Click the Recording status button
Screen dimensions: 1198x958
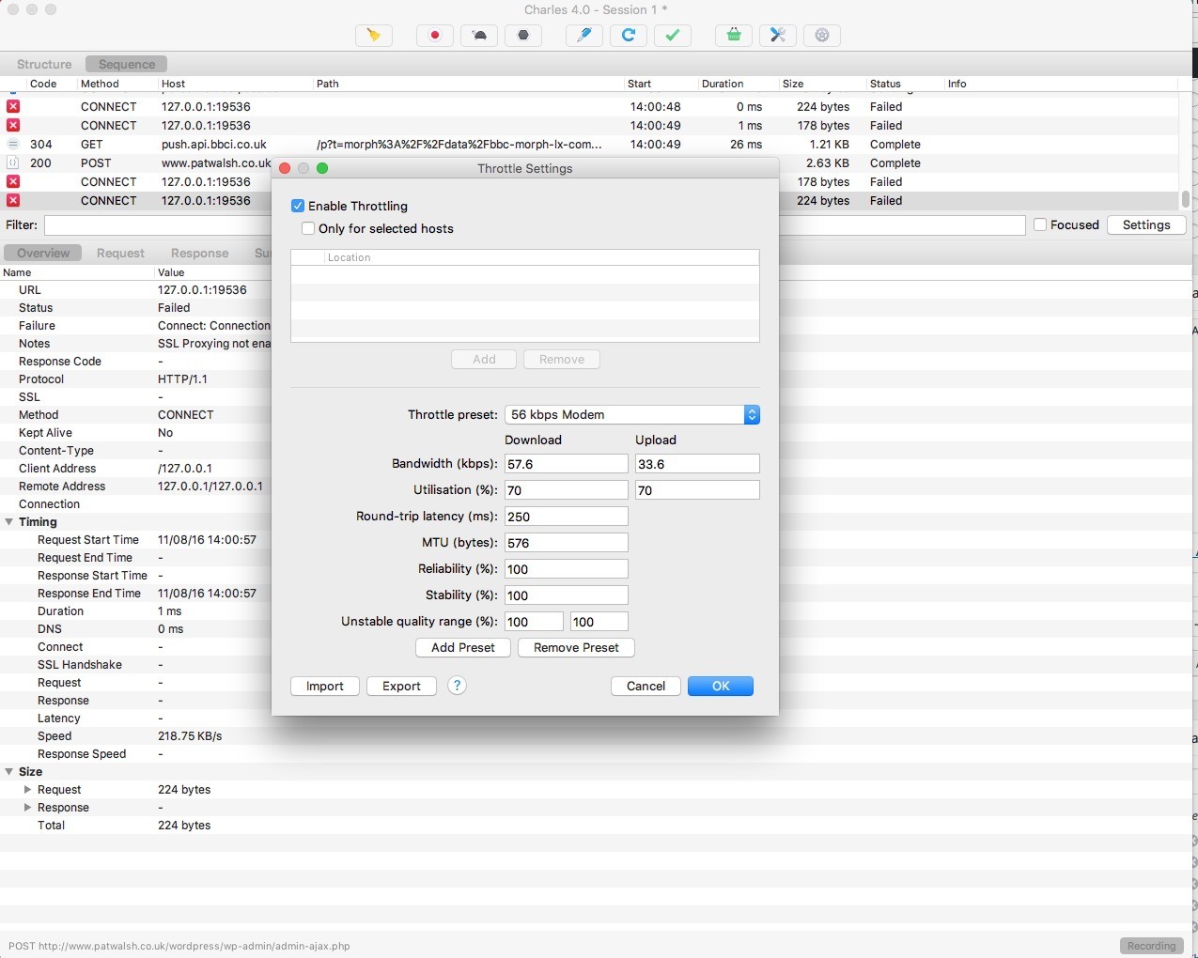click(x=1151, y=946)
